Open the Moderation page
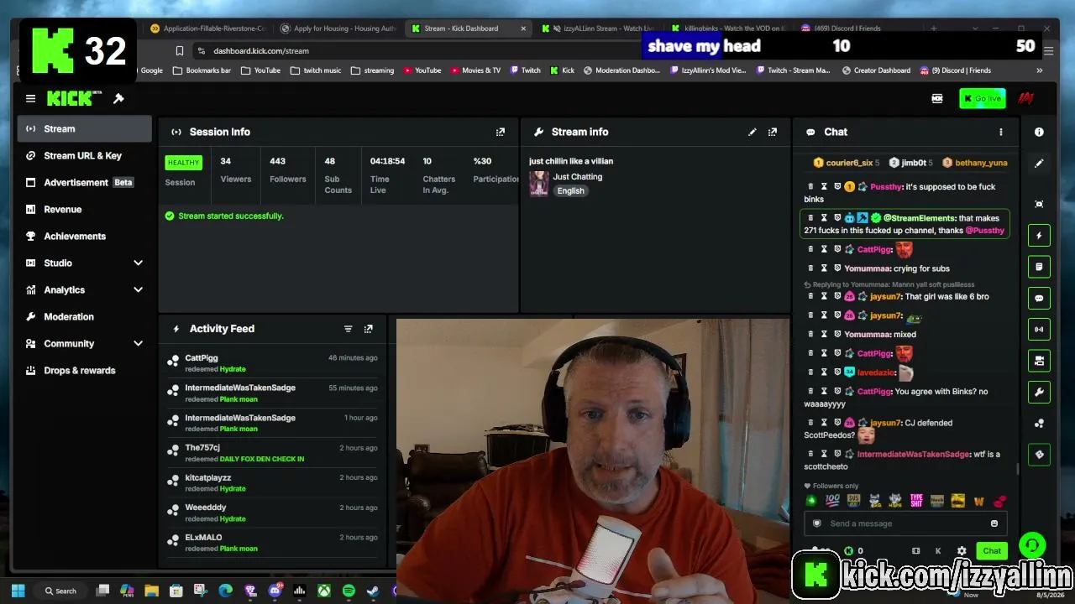This screenshot has height=604, width=1075. [84, 317]
